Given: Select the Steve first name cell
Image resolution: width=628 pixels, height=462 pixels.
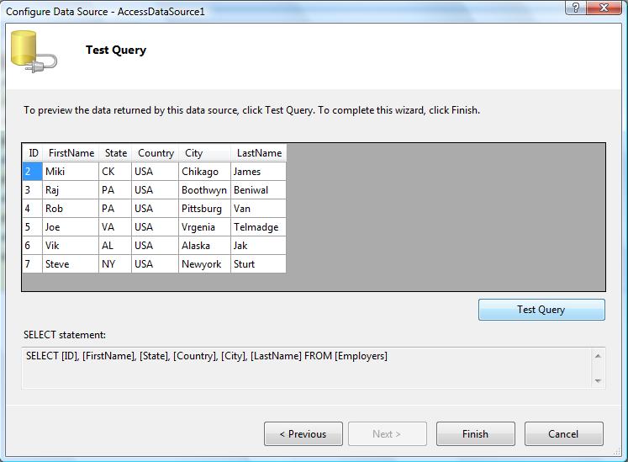Looking at the screenshot, I should tap(71, 263).
